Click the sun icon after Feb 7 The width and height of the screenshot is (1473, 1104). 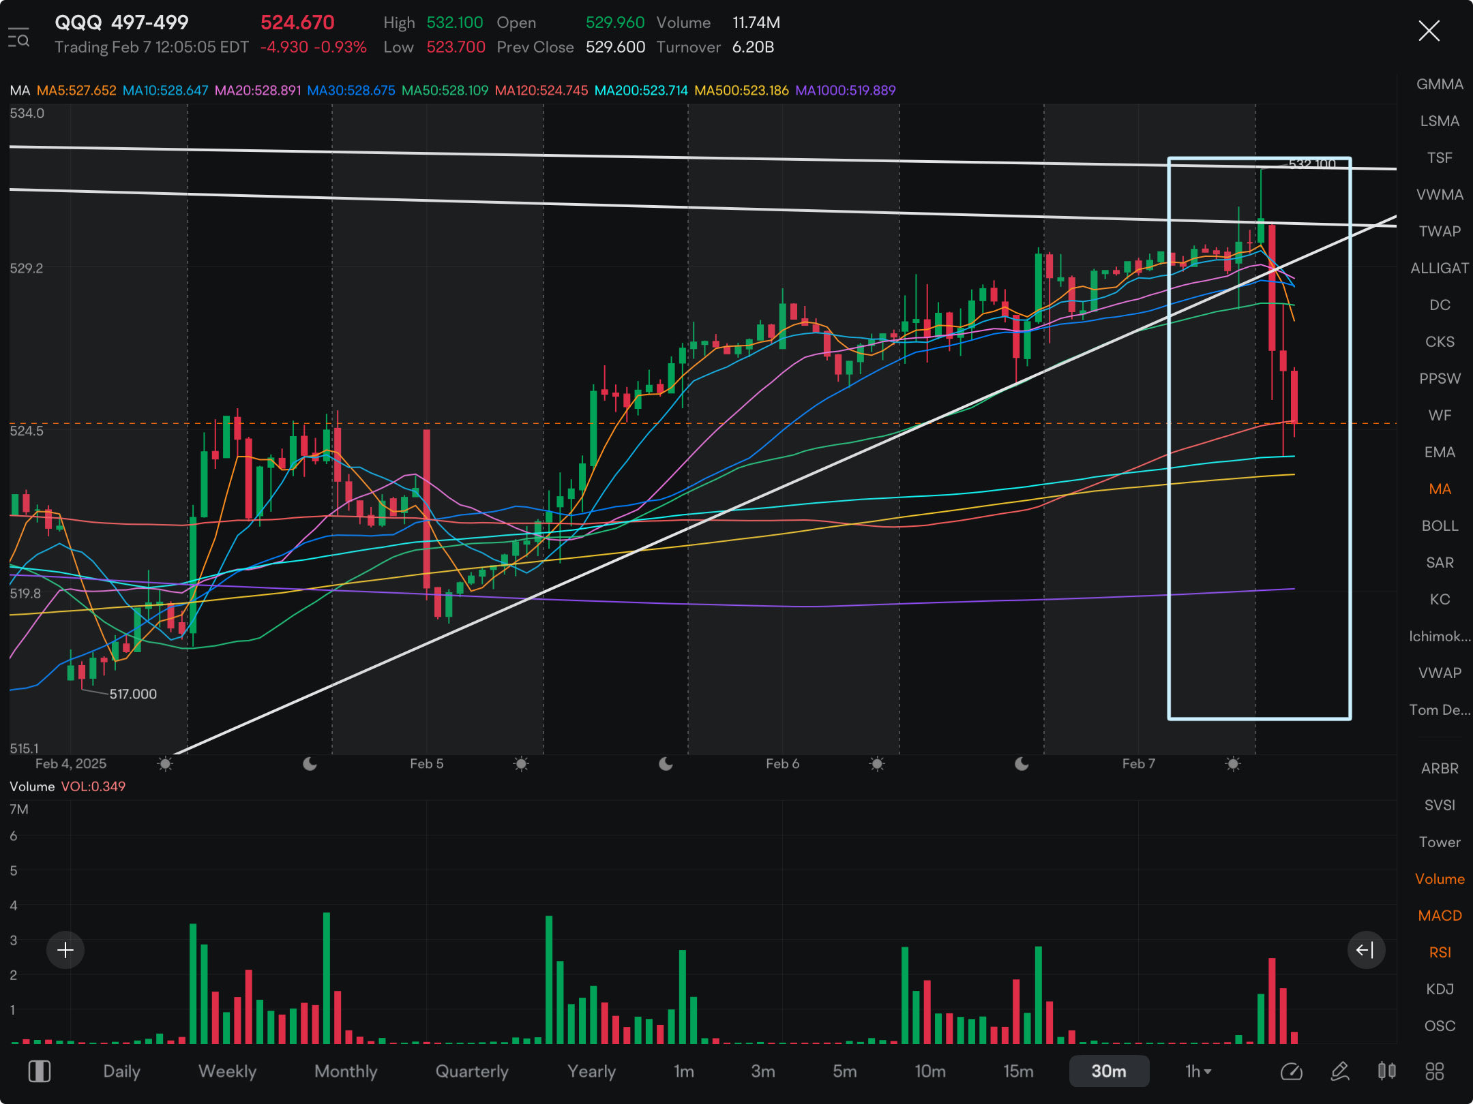tap(1233, 764)
